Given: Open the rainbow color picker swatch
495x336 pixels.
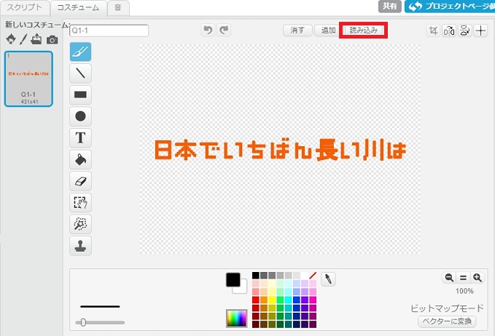Looking at the screenshot, I should pyautogui.click(x=236, y=318).
